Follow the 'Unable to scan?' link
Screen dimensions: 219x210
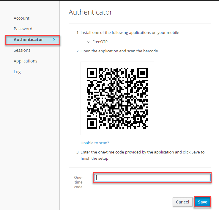tap(95, 143)
